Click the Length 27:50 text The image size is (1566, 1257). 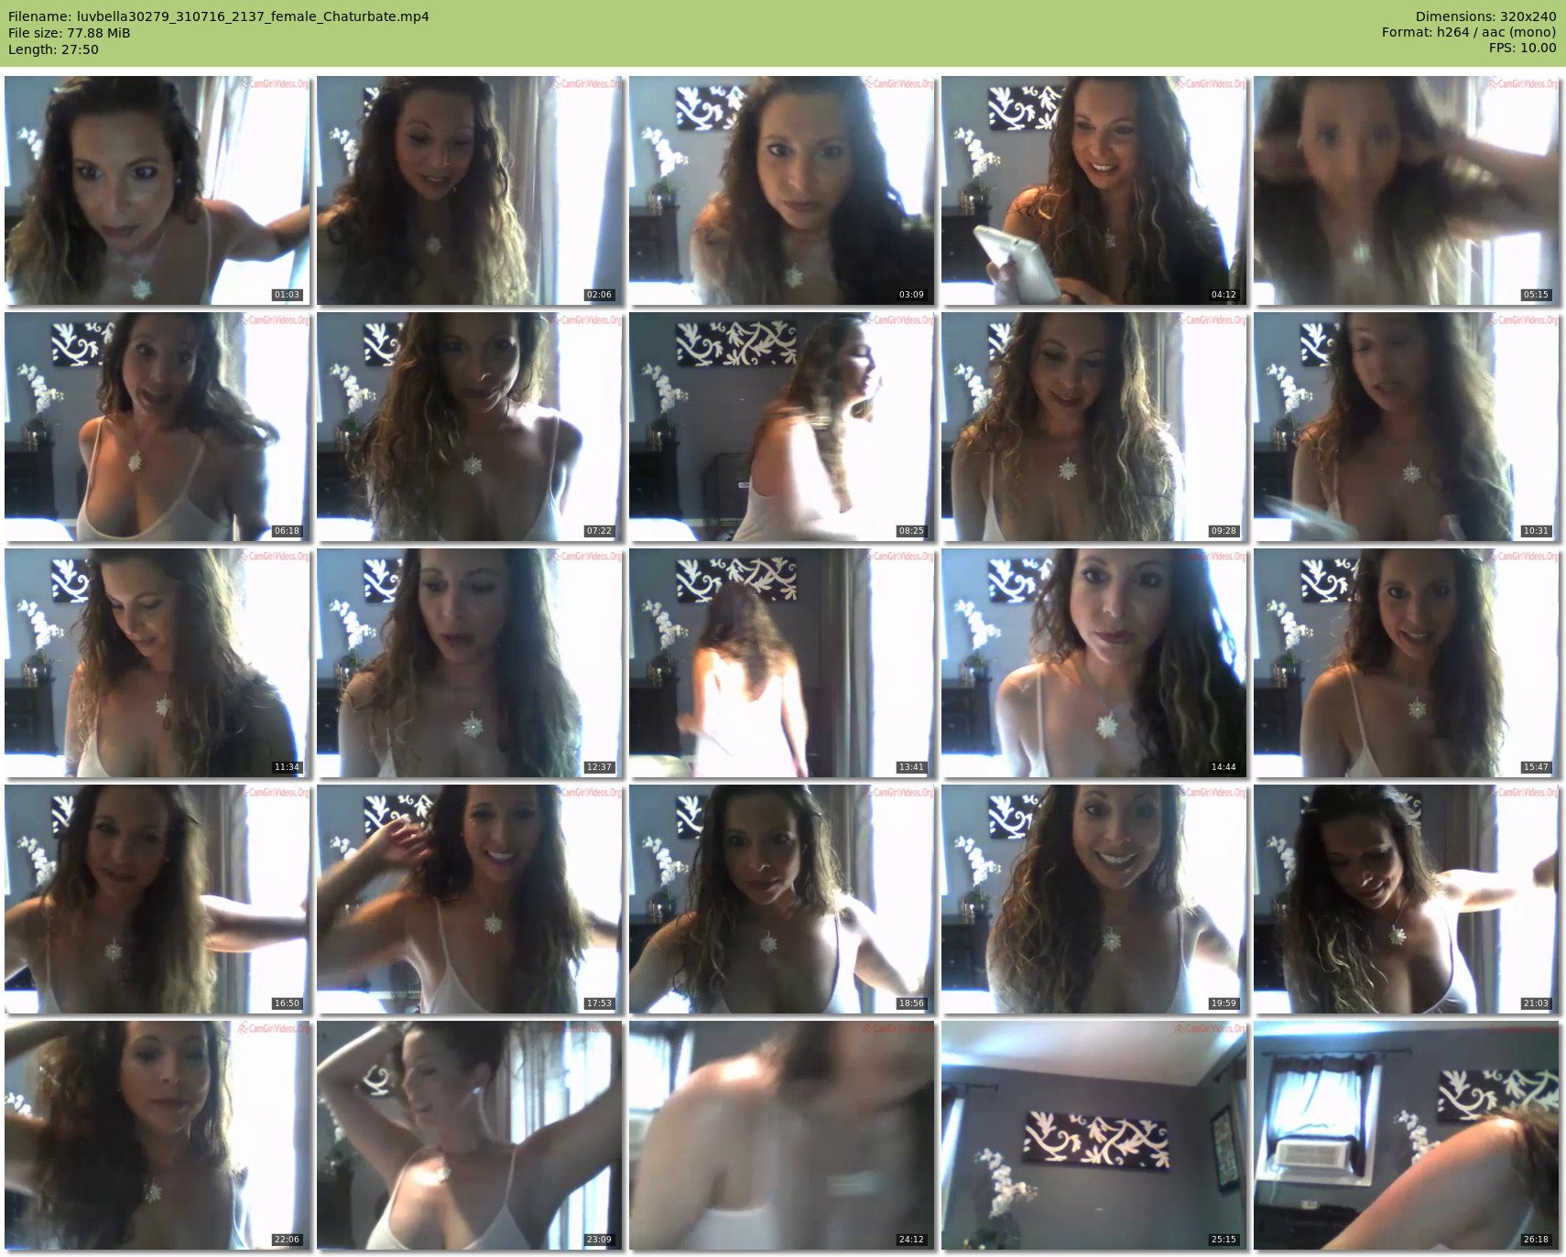pyautogui.click(x=53, y=49)
